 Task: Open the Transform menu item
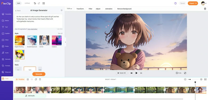(x=80, y=9)
